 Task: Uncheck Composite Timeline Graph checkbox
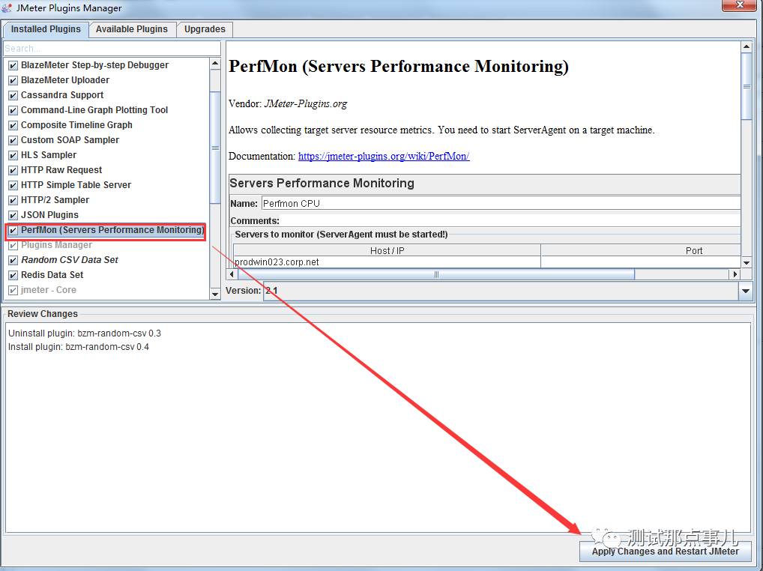click(13, 126)
